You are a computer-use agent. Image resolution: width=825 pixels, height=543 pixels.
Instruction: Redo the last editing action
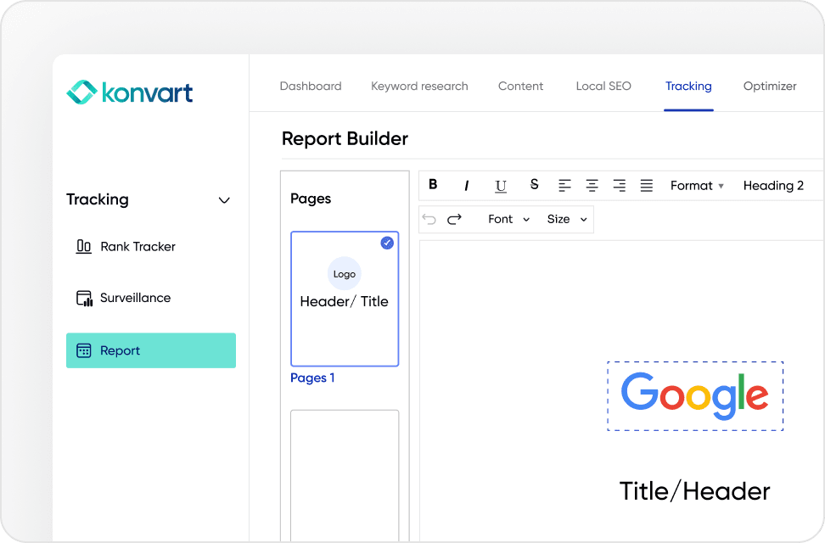(x=454, y=219)
